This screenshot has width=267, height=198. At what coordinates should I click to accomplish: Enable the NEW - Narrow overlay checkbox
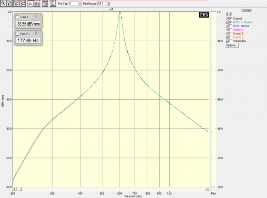click(x=230, y=26)
